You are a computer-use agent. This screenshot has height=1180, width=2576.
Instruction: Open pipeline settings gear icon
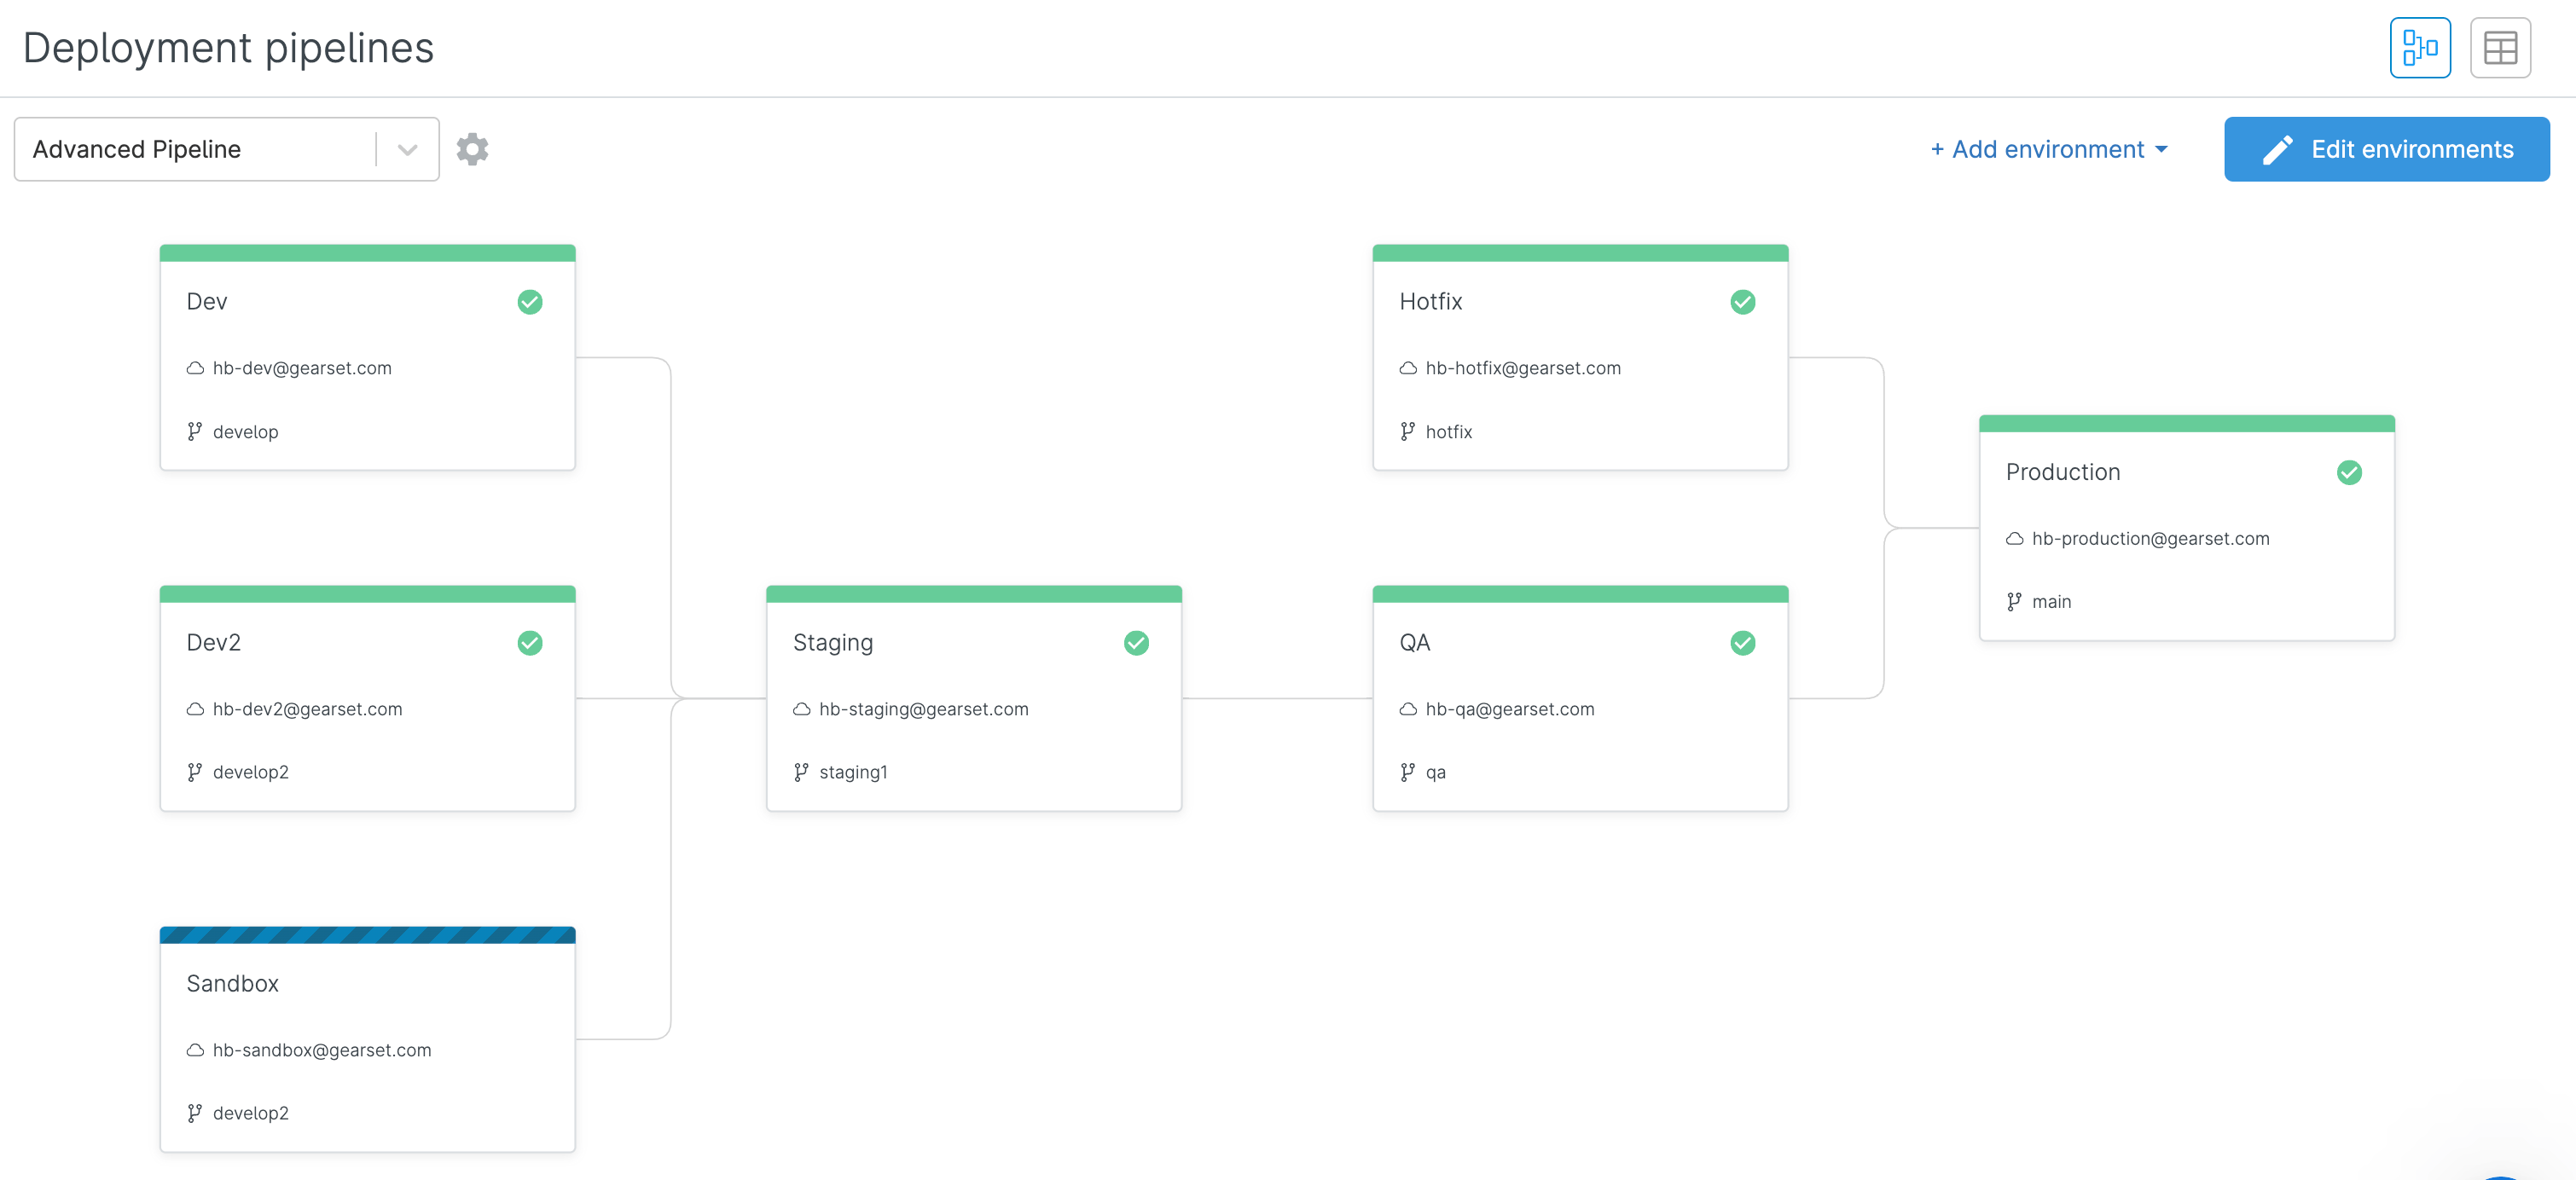coord(472,149)
